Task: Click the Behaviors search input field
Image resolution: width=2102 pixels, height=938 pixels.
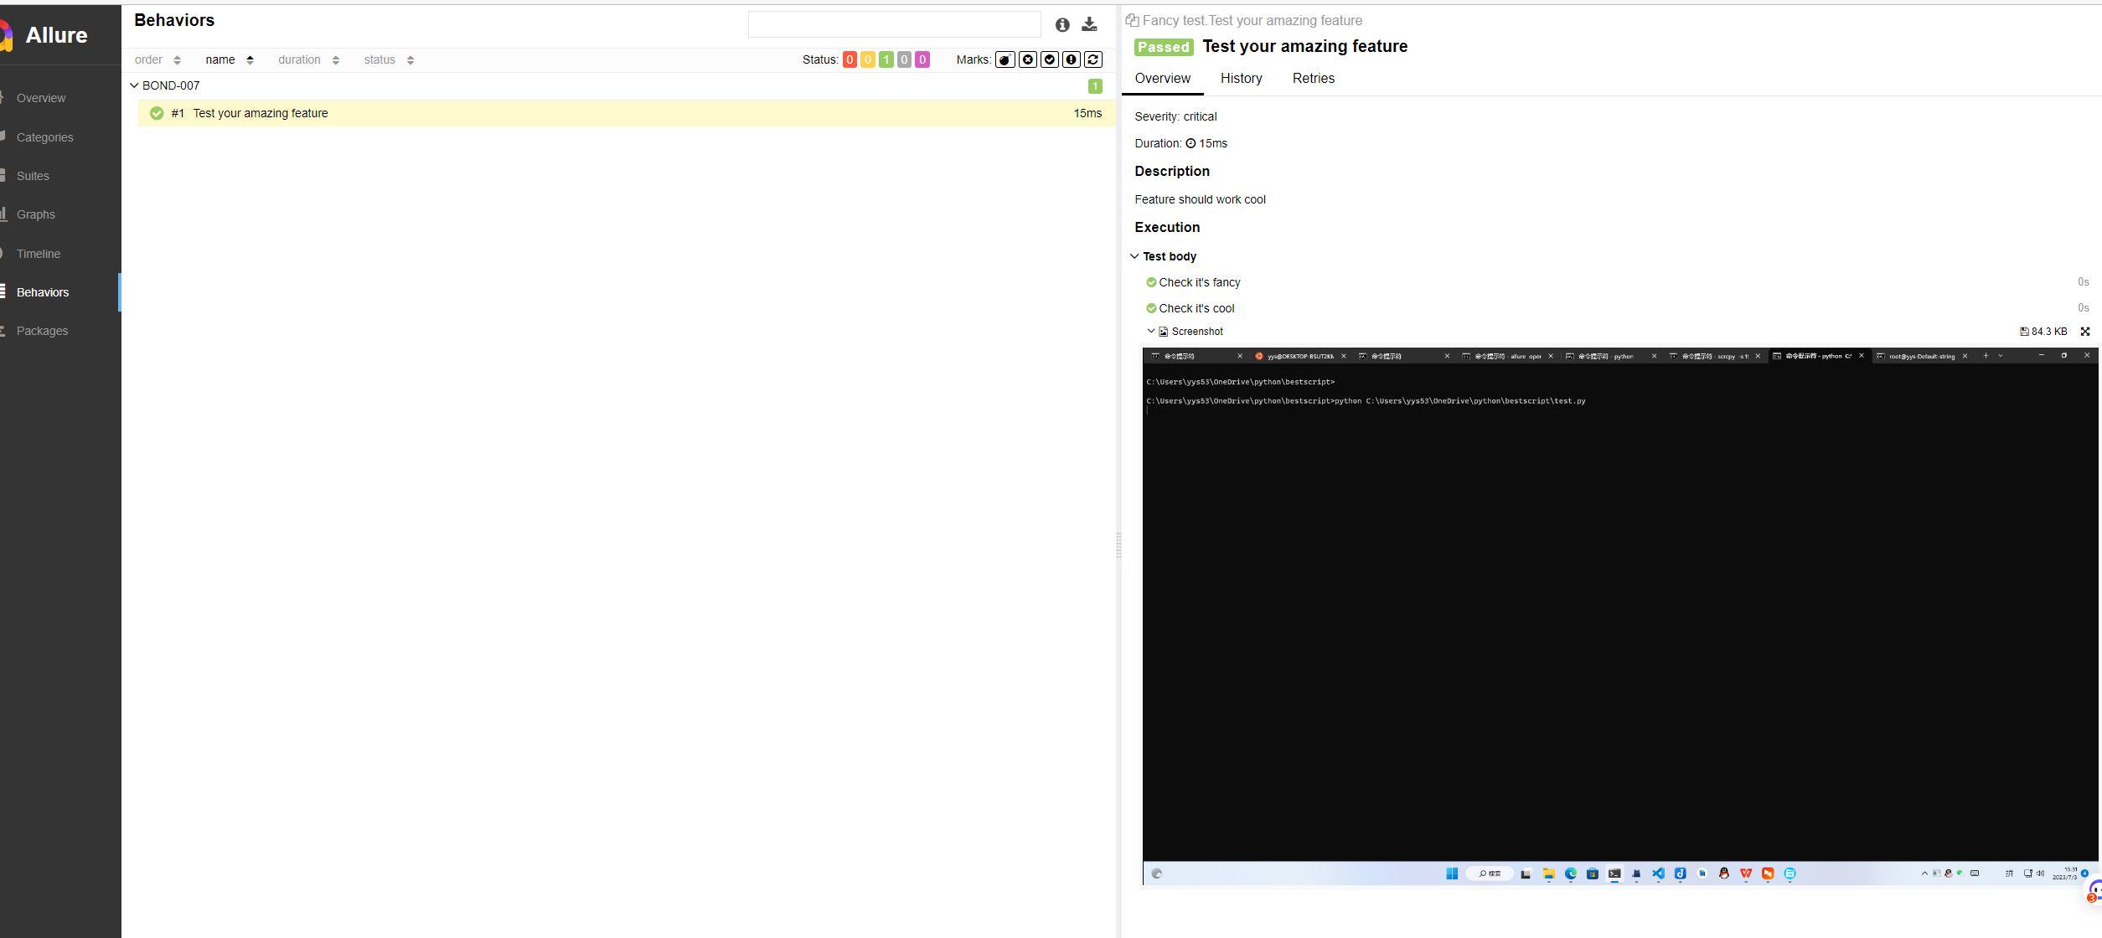Action: 894,24
